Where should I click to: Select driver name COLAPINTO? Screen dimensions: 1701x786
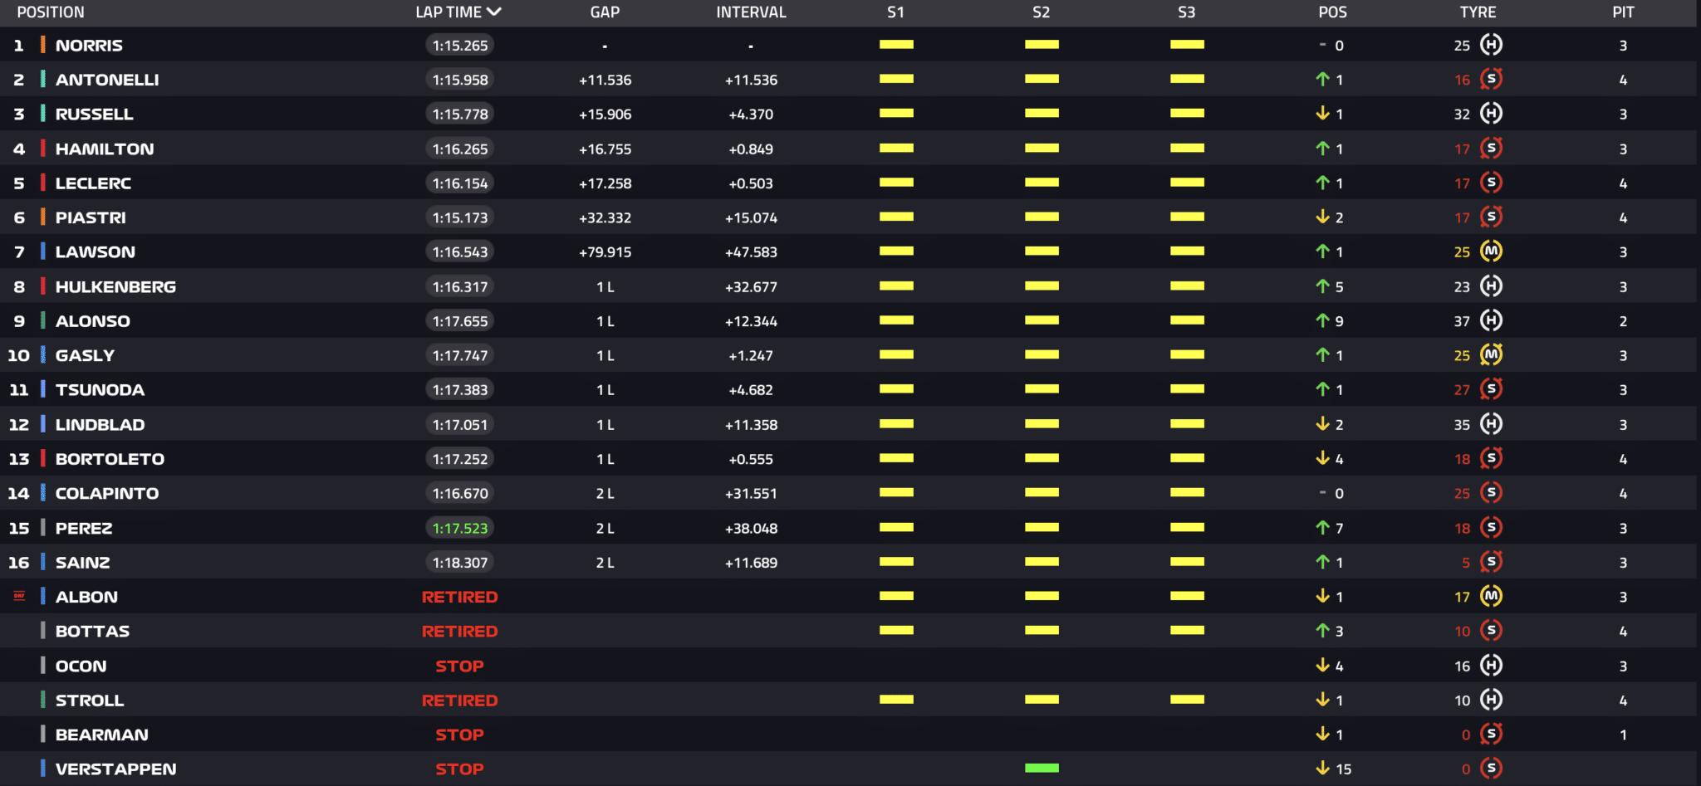(x=107, y=494)
